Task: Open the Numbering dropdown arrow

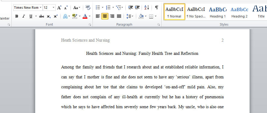Action: tap(113, 8)
